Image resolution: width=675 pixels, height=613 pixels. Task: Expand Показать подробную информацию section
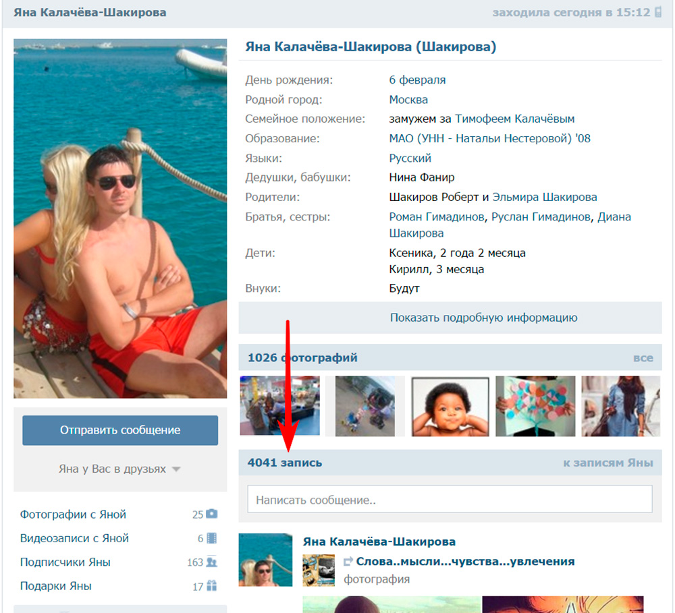click(x=450, y=318)
